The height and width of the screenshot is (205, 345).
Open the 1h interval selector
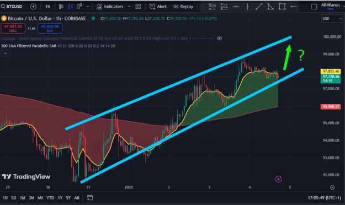point(47,7)
